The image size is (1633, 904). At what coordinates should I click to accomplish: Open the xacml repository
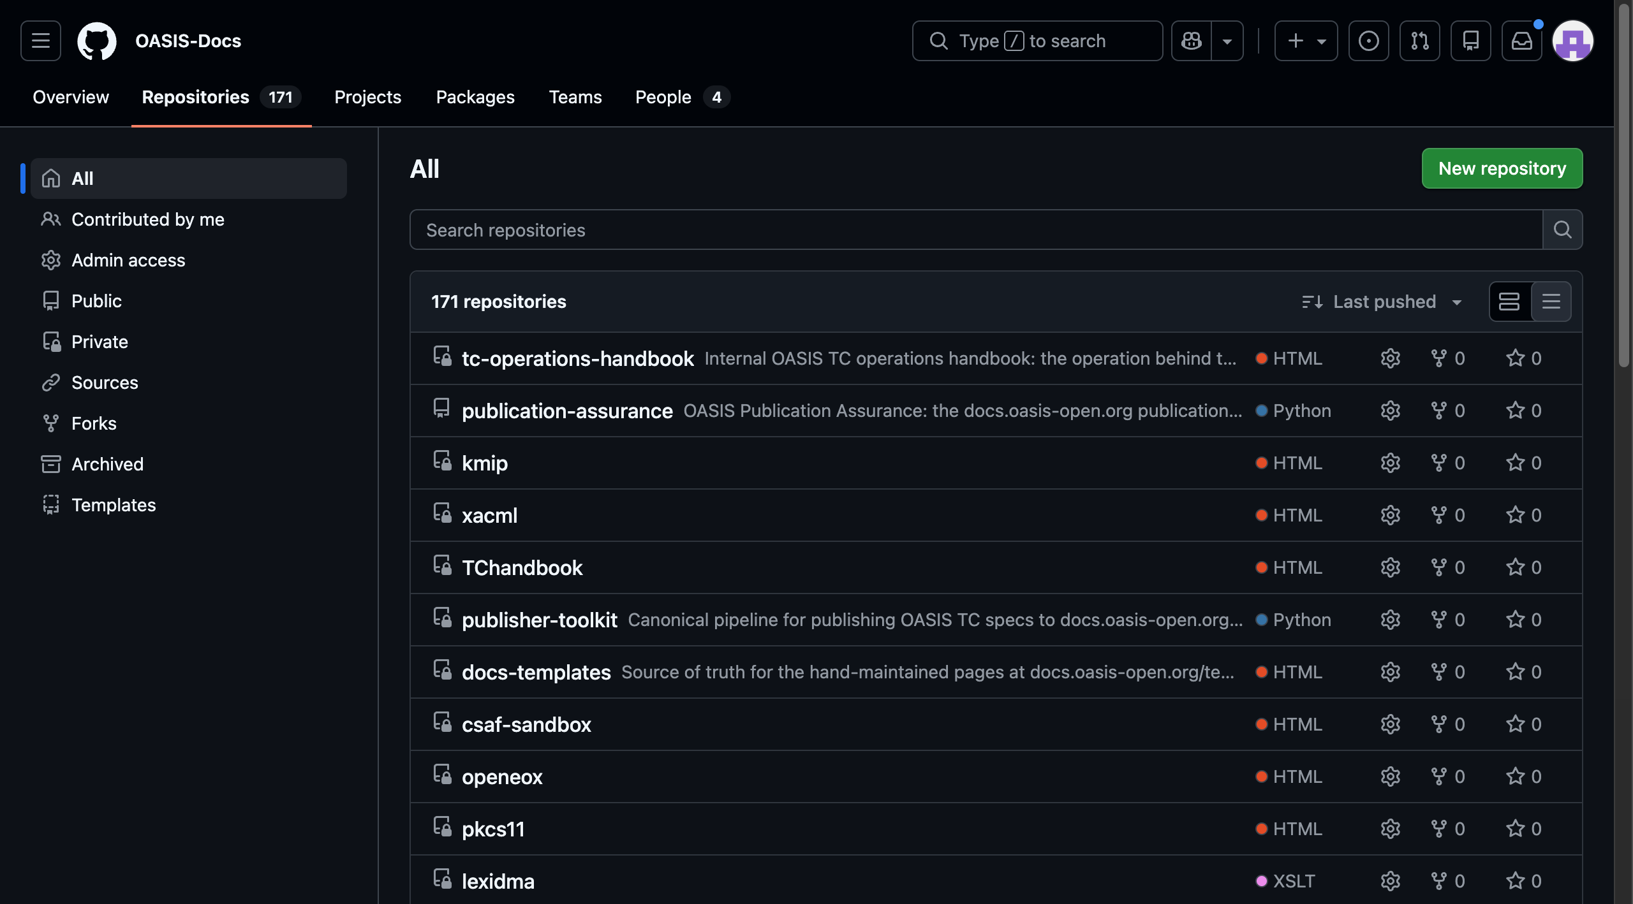(x=489, y=515)
